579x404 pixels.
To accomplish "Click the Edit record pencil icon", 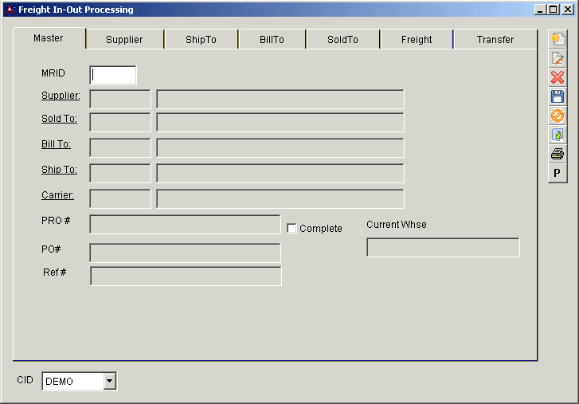I will click(x=557, y=58).
